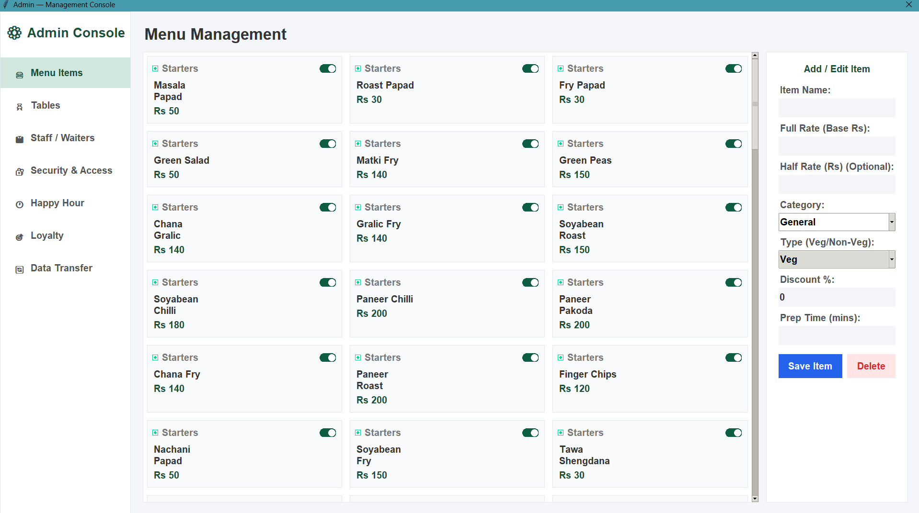The height and width of the screenshot is (513, 919).
Task: Click the veg indicator icon on Tawa Shengdana
Action: tap(561, 433)
